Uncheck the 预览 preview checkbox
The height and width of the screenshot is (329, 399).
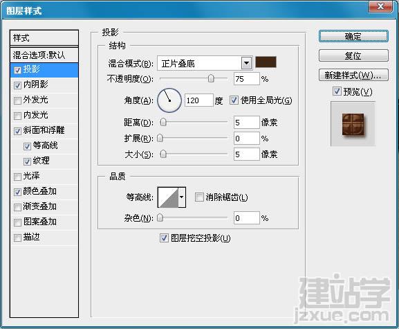[x=337, y=91]
